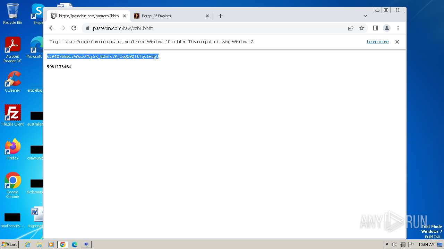Open Windows Media Player from taskbar
444x249 pixels.
pyautogui.click(x=51, y=245)
